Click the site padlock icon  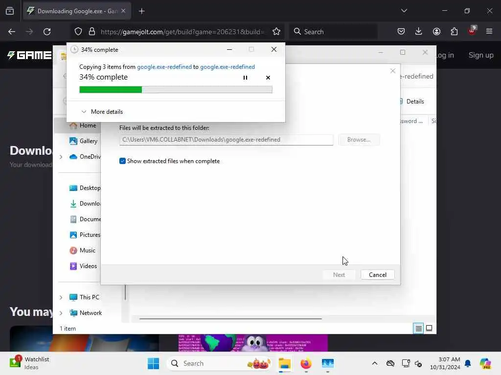click(91, 32)
